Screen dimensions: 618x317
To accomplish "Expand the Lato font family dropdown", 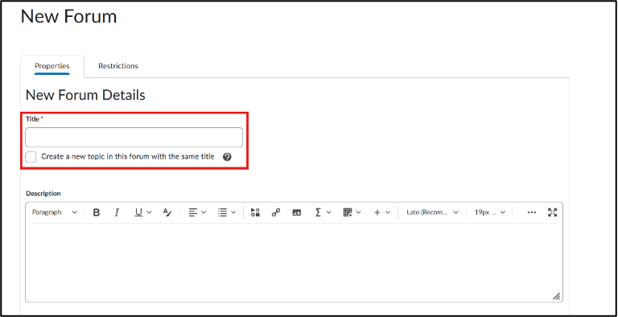I will (x=432, y=212).
